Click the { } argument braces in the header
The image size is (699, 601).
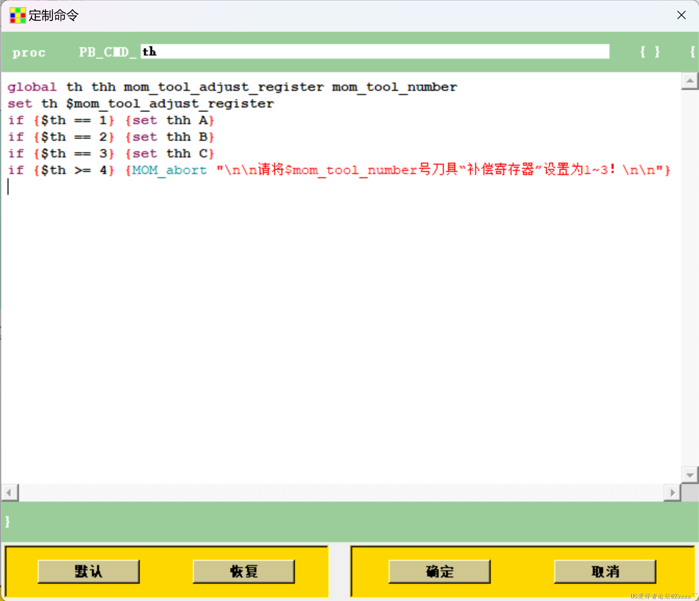point(650,52)
